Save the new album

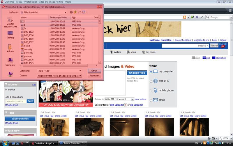30,101
